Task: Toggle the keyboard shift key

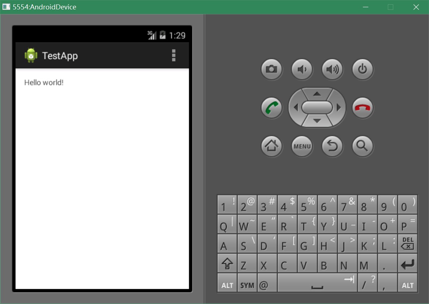Action: point(227,264)
